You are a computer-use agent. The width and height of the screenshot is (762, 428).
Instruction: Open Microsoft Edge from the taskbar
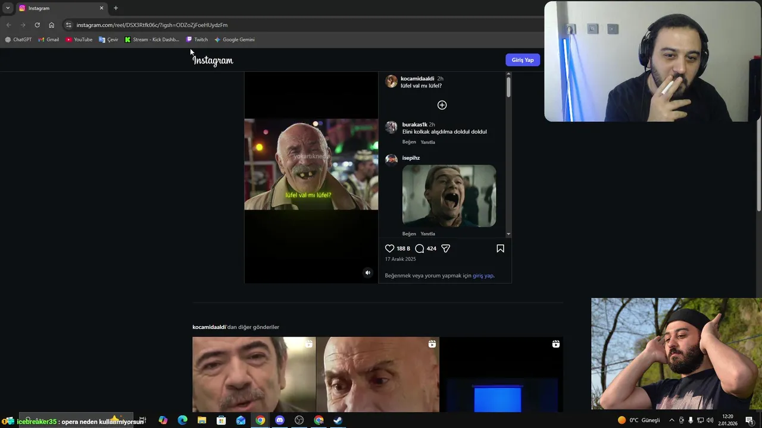(x=182, y=420)
